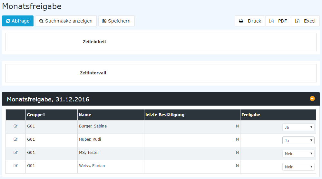Click the Zeiteinheit field area
Viewport: 322px width, 179px height.
(161, 42)
